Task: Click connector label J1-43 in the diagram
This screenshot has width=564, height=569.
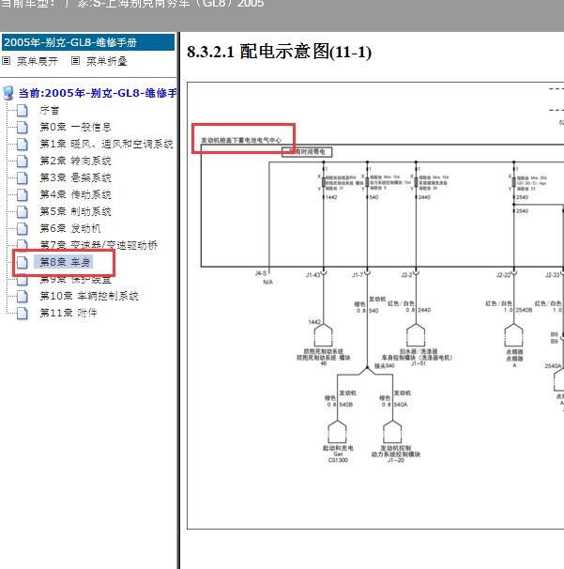Action: point(313,275)
